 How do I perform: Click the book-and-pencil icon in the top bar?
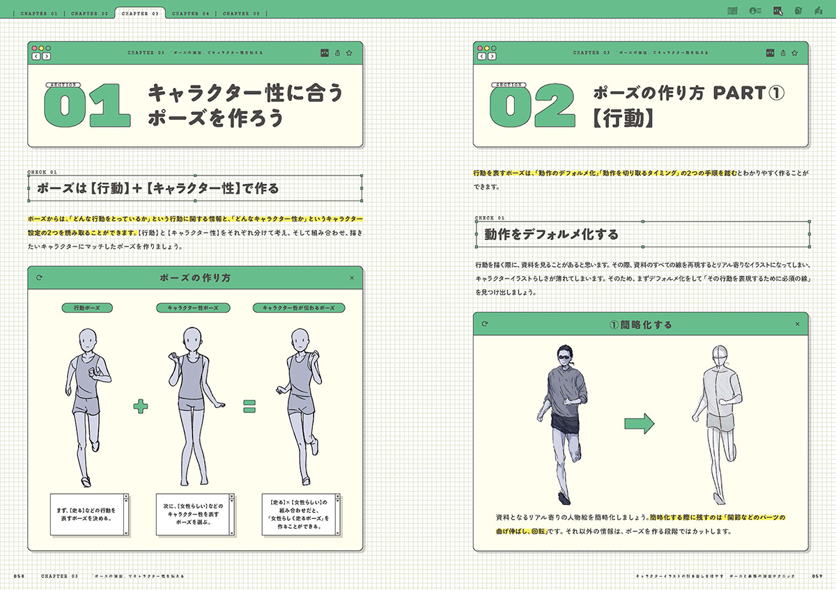[732, 10]
